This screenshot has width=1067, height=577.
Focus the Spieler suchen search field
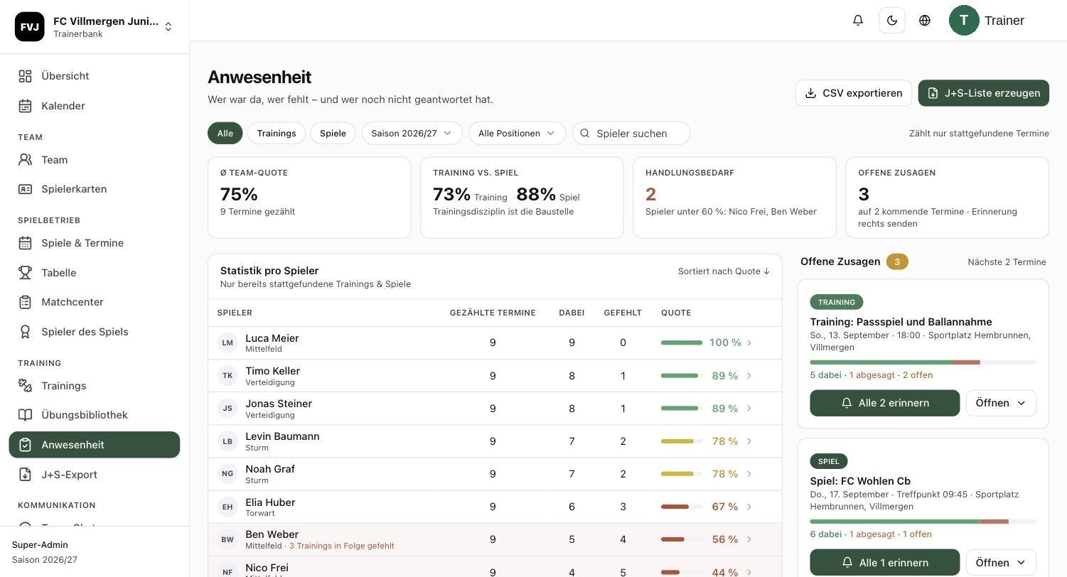[631, 134]
